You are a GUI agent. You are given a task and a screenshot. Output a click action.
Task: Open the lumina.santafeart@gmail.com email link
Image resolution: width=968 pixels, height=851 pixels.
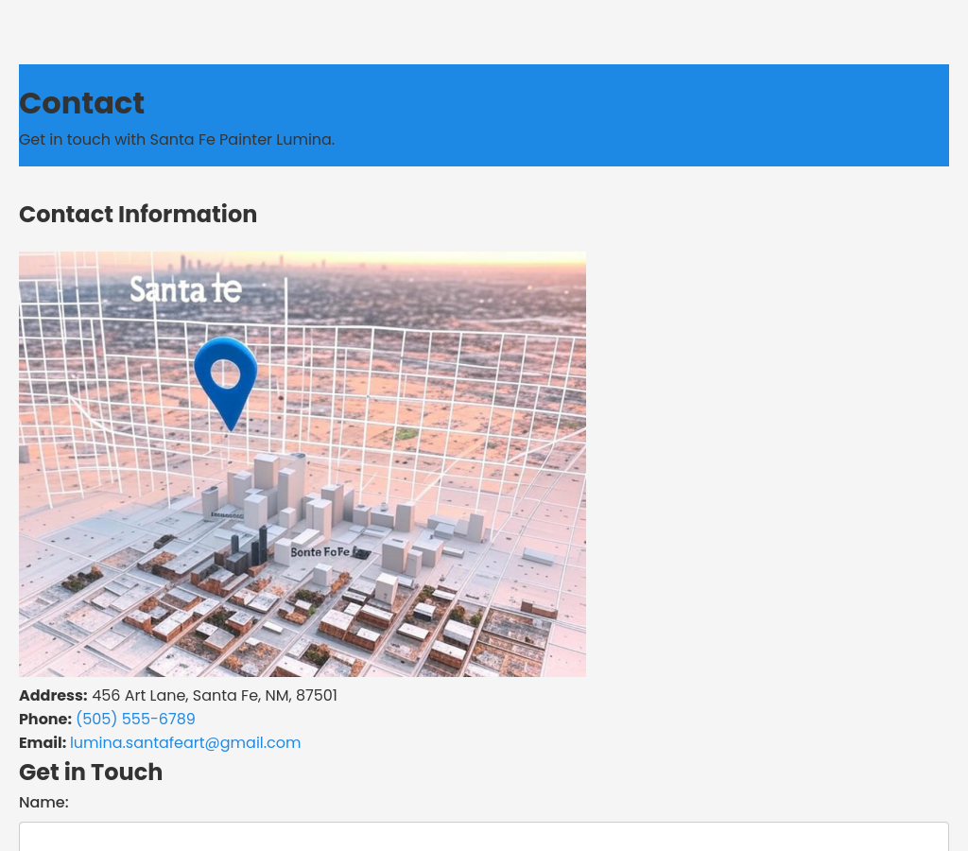[185, 743]
